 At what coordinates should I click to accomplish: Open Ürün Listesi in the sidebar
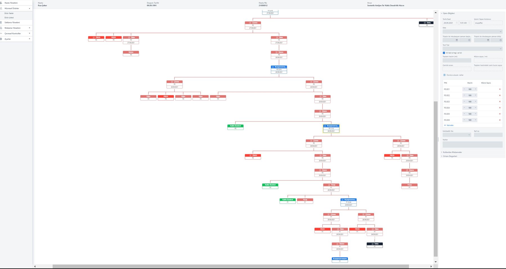(9, 17)
